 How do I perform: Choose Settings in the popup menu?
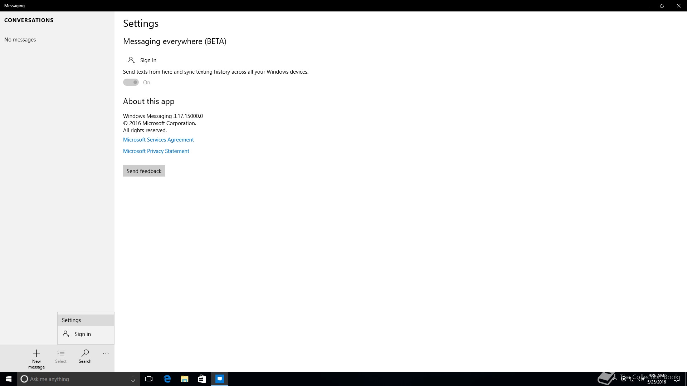[86, 320]
